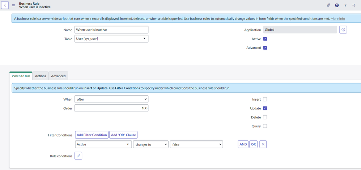The image size is (361, 170).
Task: Open the value dropdown showing false
Action: click(196, 144)
